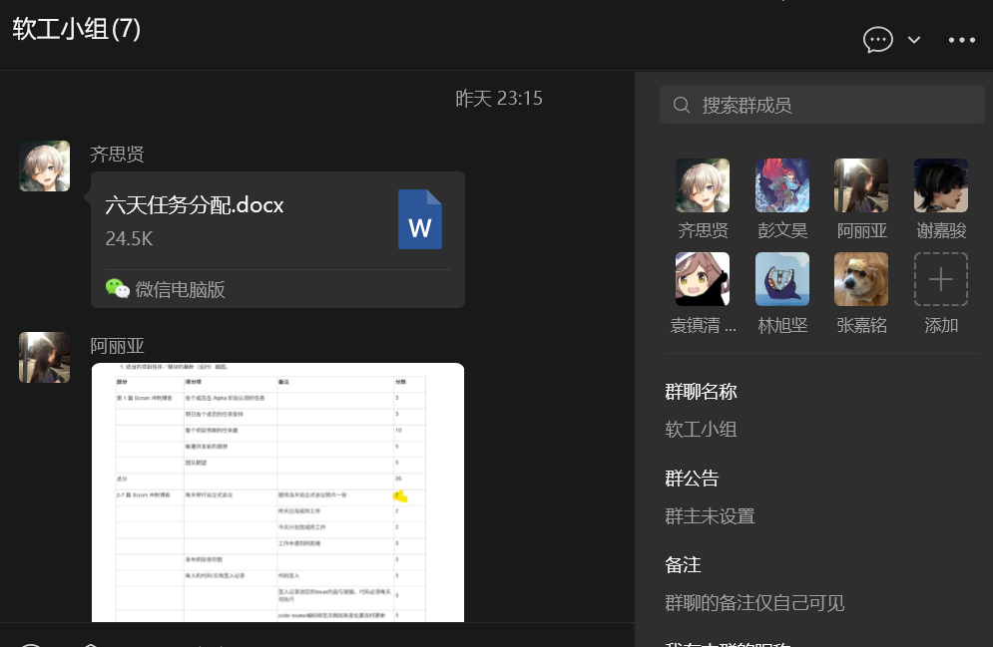Click the Word icon on 六天任务分配.docx
Image resolution: width=993 pixels, height=647 pixels.
[x=420, y=219]
